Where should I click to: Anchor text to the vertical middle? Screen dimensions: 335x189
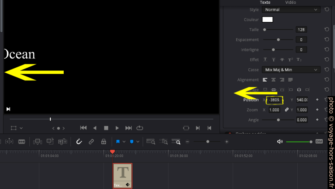click(274, 90)
